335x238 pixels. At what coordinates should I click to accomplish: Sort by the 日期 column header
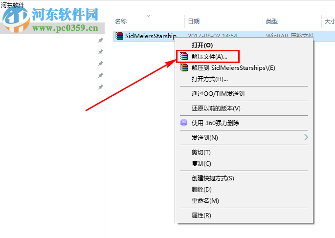tap(194, 21)
